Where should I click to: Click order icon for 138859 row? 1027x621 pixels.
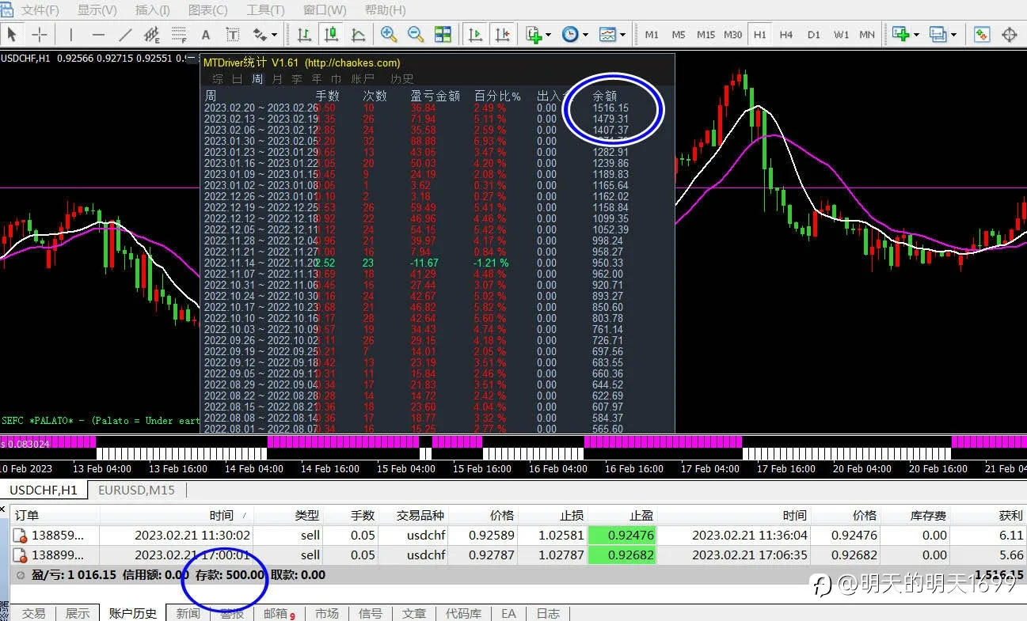coord(20,536)
